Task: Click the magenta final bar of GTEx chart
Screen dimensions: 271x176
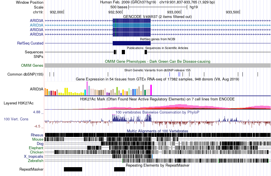Action: 151,90
